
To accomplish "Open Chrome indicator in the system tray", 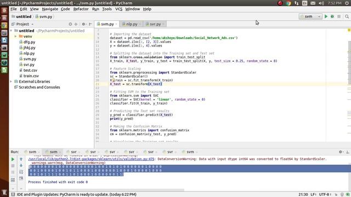I will pyautogui.click(x=288, y=3).
